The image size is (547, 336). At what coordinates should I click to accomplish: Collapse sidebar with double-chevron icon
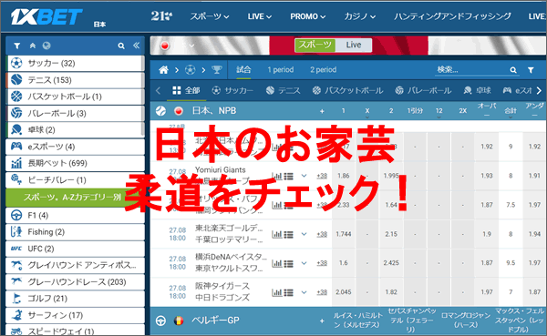coord(136,46)
